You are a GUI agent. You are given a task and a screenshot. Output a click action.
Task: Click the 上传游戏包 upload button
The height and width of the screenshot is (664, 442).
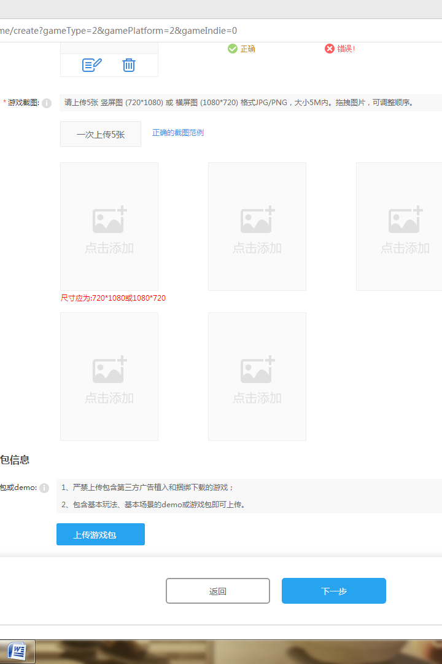(101, 534)
